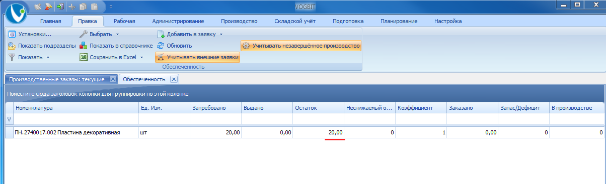Switch to the Администрирование ribbon tab
The width and height of the screenshot is (606, 184).
pyautogui.click(x=178, y=21)
